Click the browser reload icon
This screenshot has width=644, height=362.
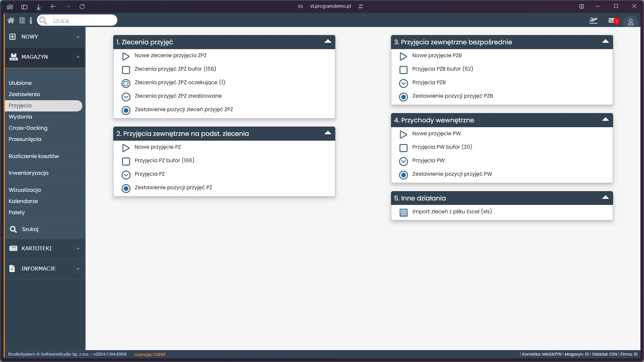coord(82,6)
